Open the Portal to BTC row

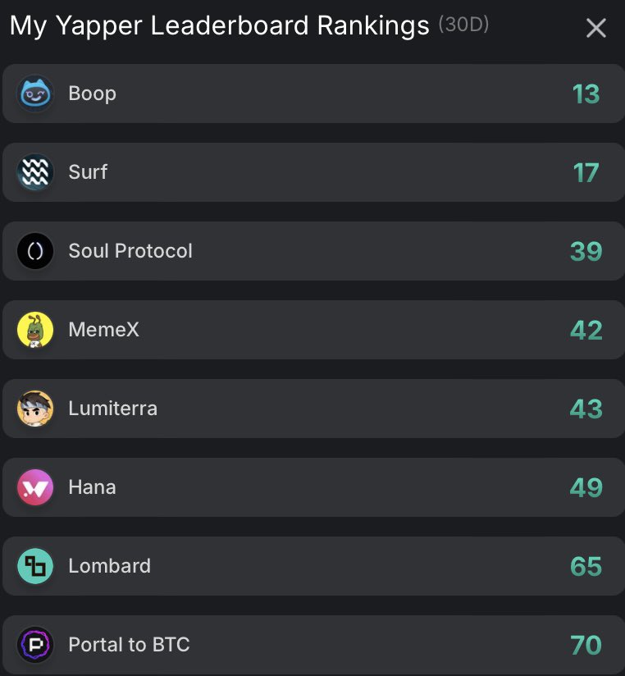pyautogui.click(x=314, y=645)
